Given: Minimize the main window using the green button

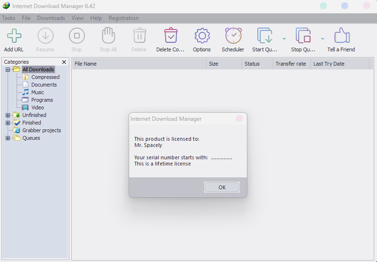Looking at the screenshot, I should (x=323, y=6).
